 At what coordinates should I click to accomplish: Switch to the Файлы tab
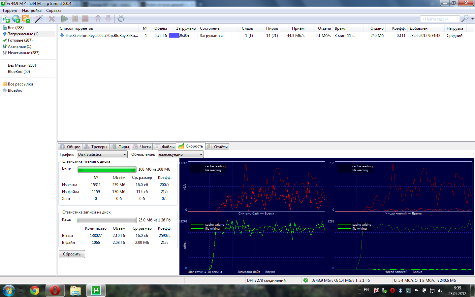click(165, 147)
